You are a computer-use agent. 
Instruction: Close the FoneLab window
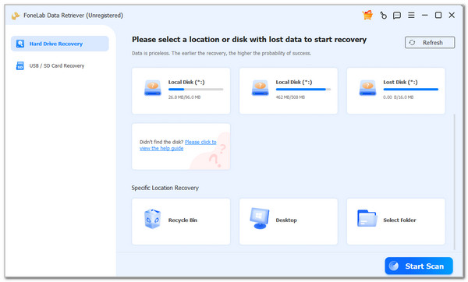452,16
